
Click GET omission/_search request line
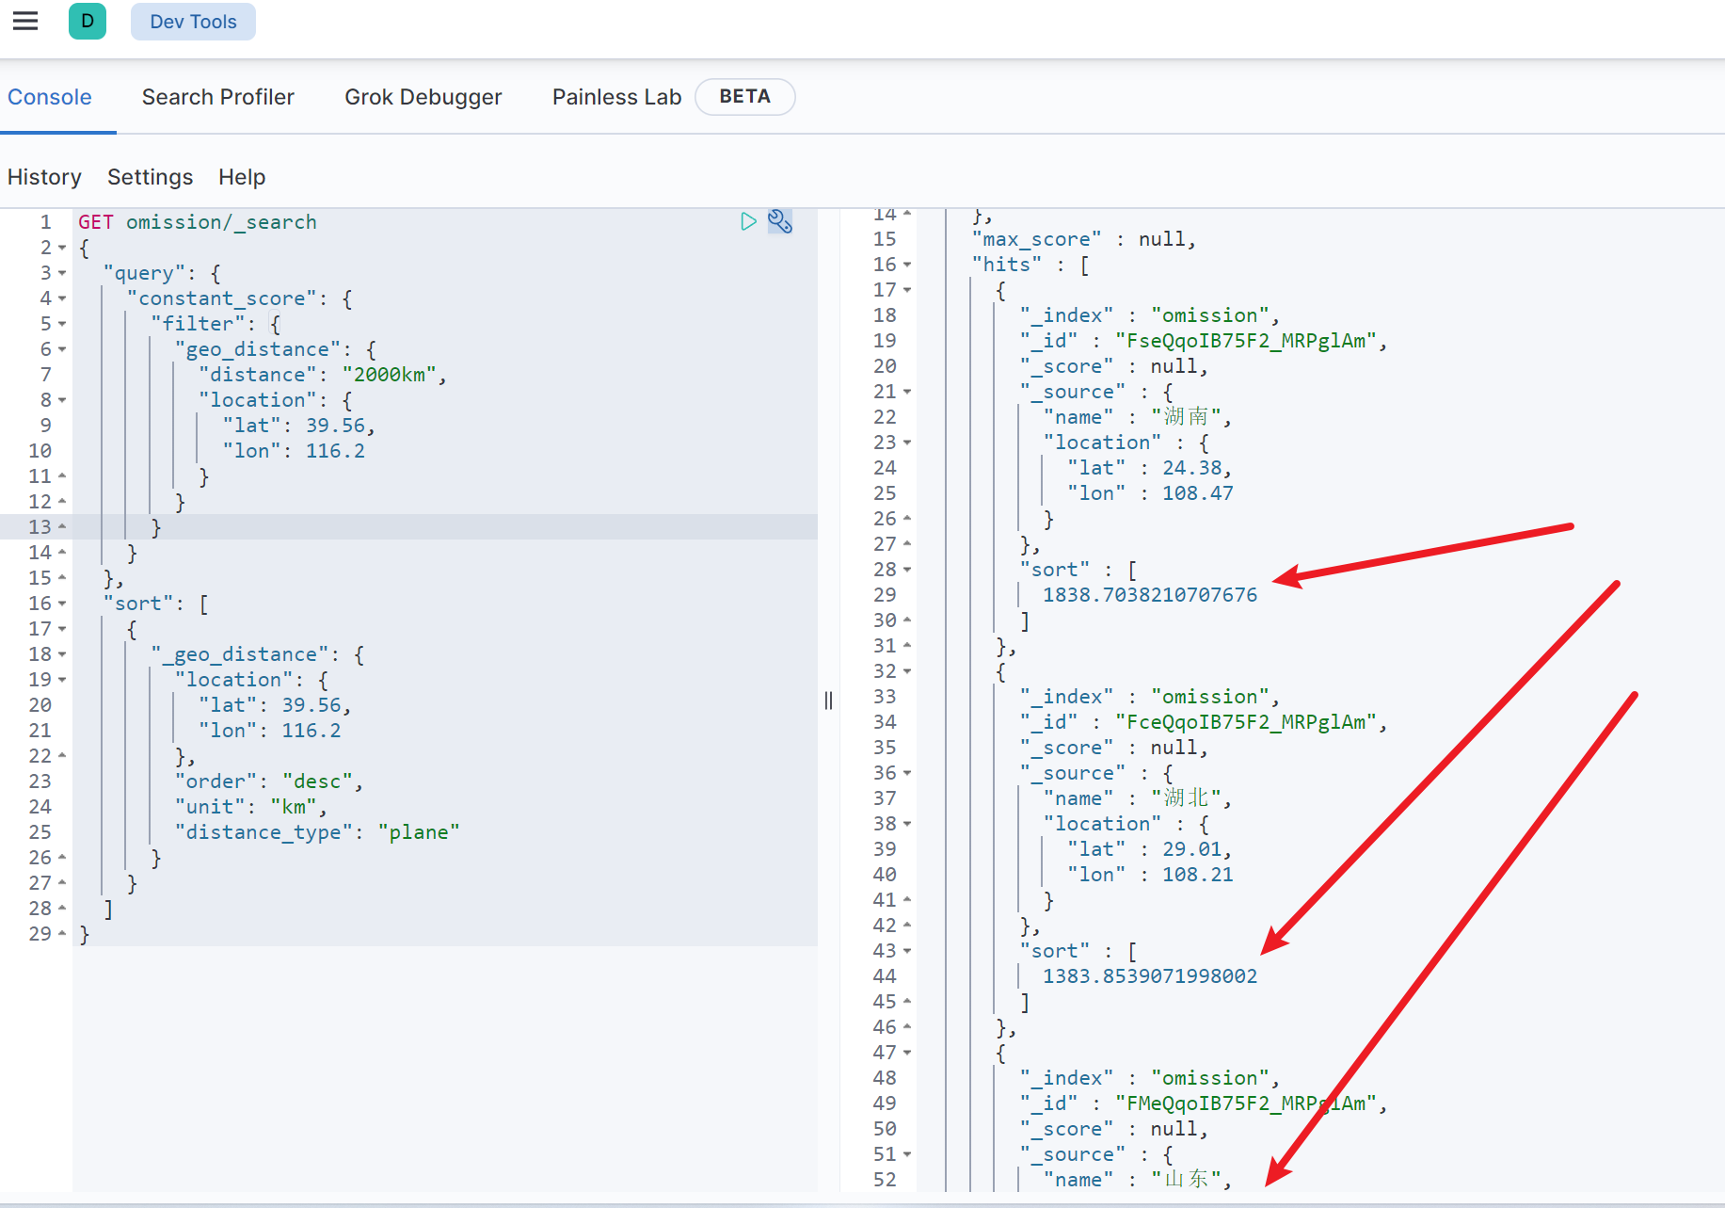coord(198,222)
